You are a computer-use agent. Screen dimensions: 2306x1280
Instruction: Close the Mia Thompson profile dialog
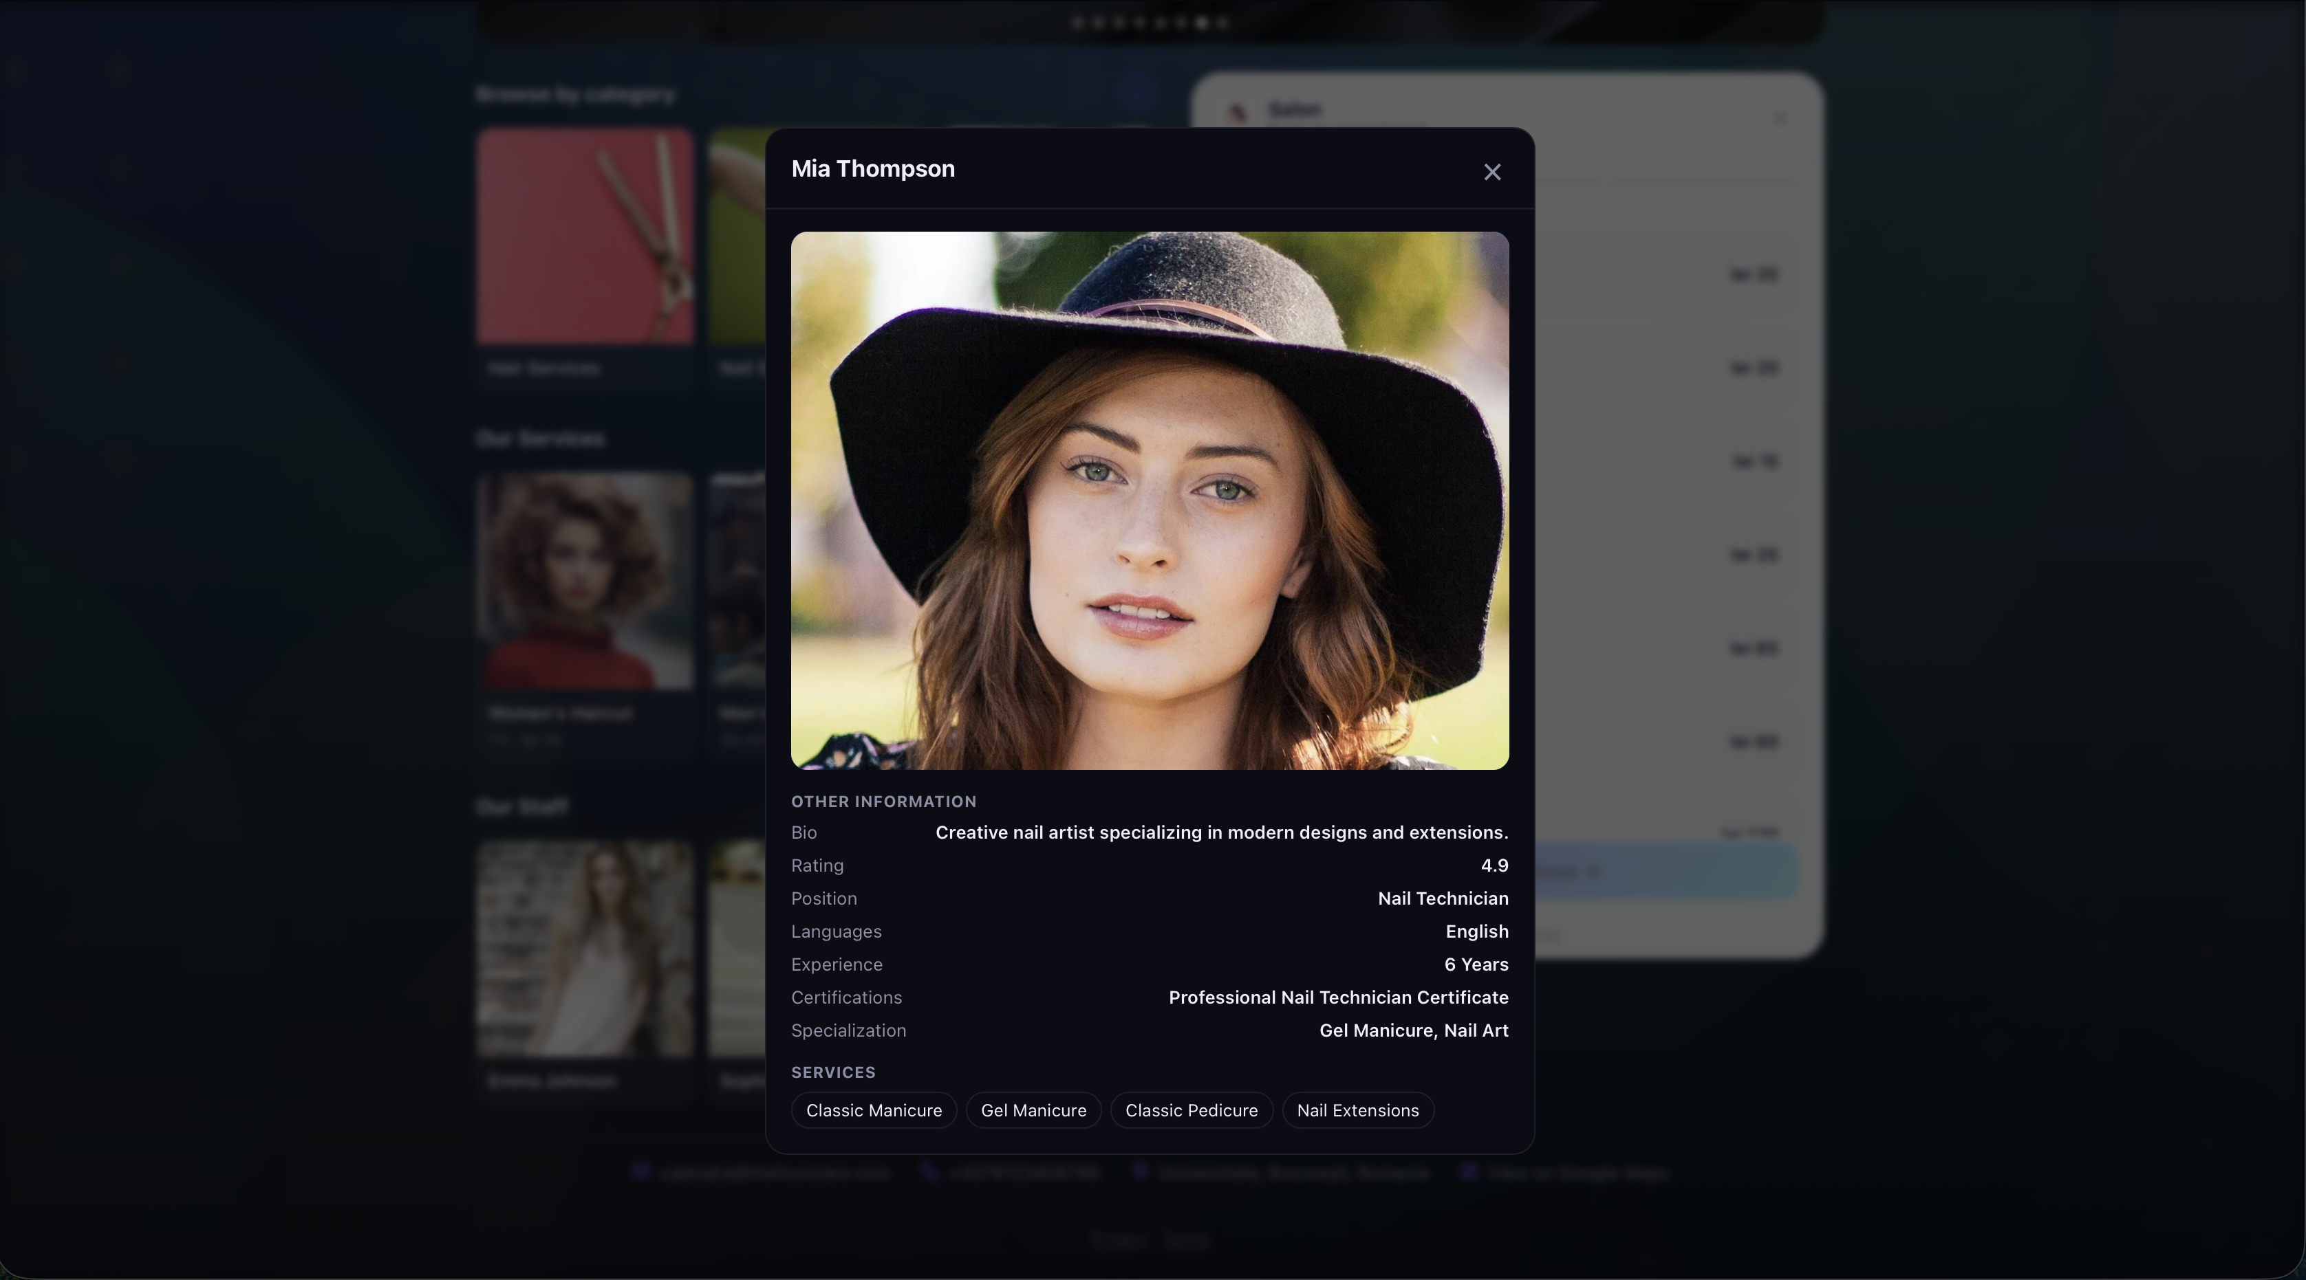click(1491, 172)
